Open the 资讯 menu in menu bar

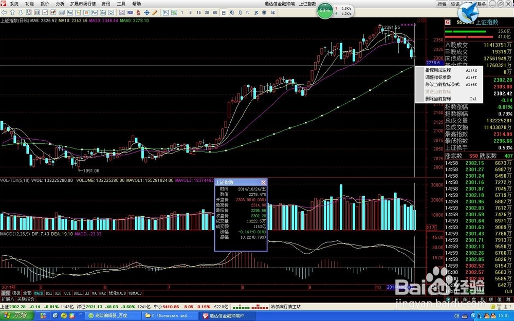pyautogui.click(x=106, y=4)
